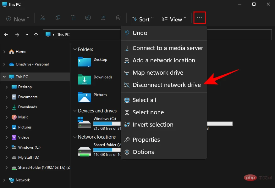Open Videos in the sidebar tree
Image resolution: width=275 pixels, height=188 pixels.
click(24, 137)
